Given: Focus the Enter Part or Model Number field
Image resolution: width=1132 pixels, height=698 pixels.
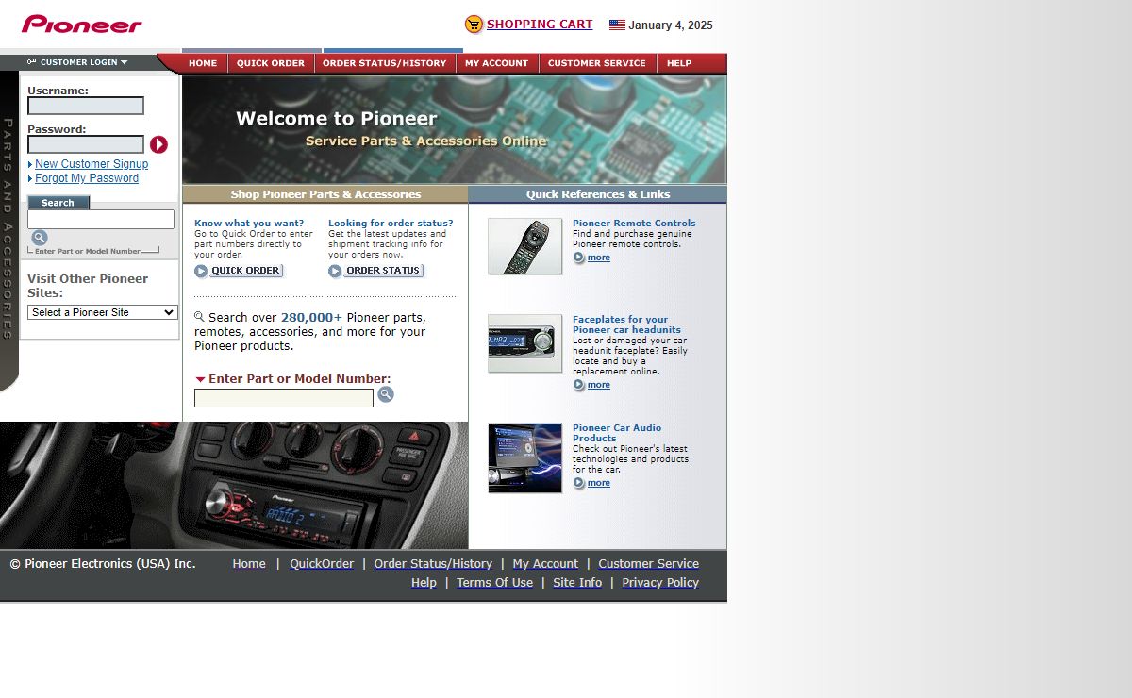Looking at the screenshot, I should coord(284,398).
